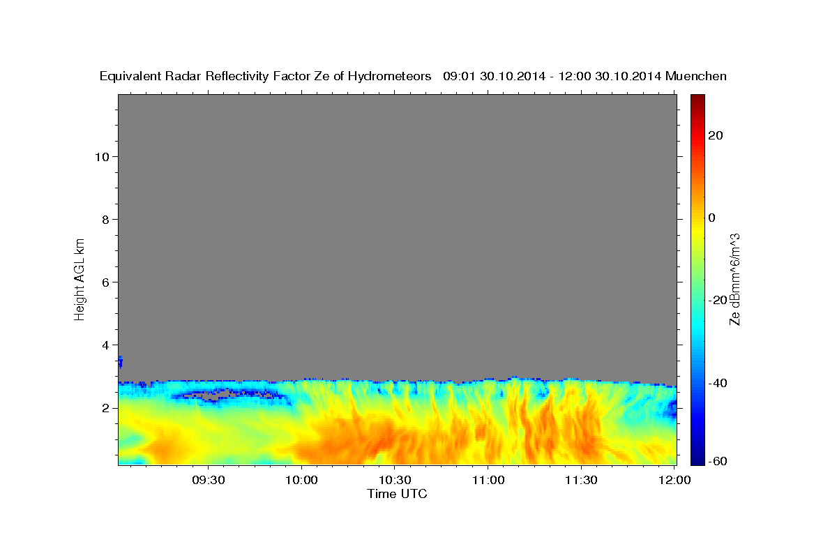Click the '10:00' time axis label

pyautogui.click(x=301, y=481)
